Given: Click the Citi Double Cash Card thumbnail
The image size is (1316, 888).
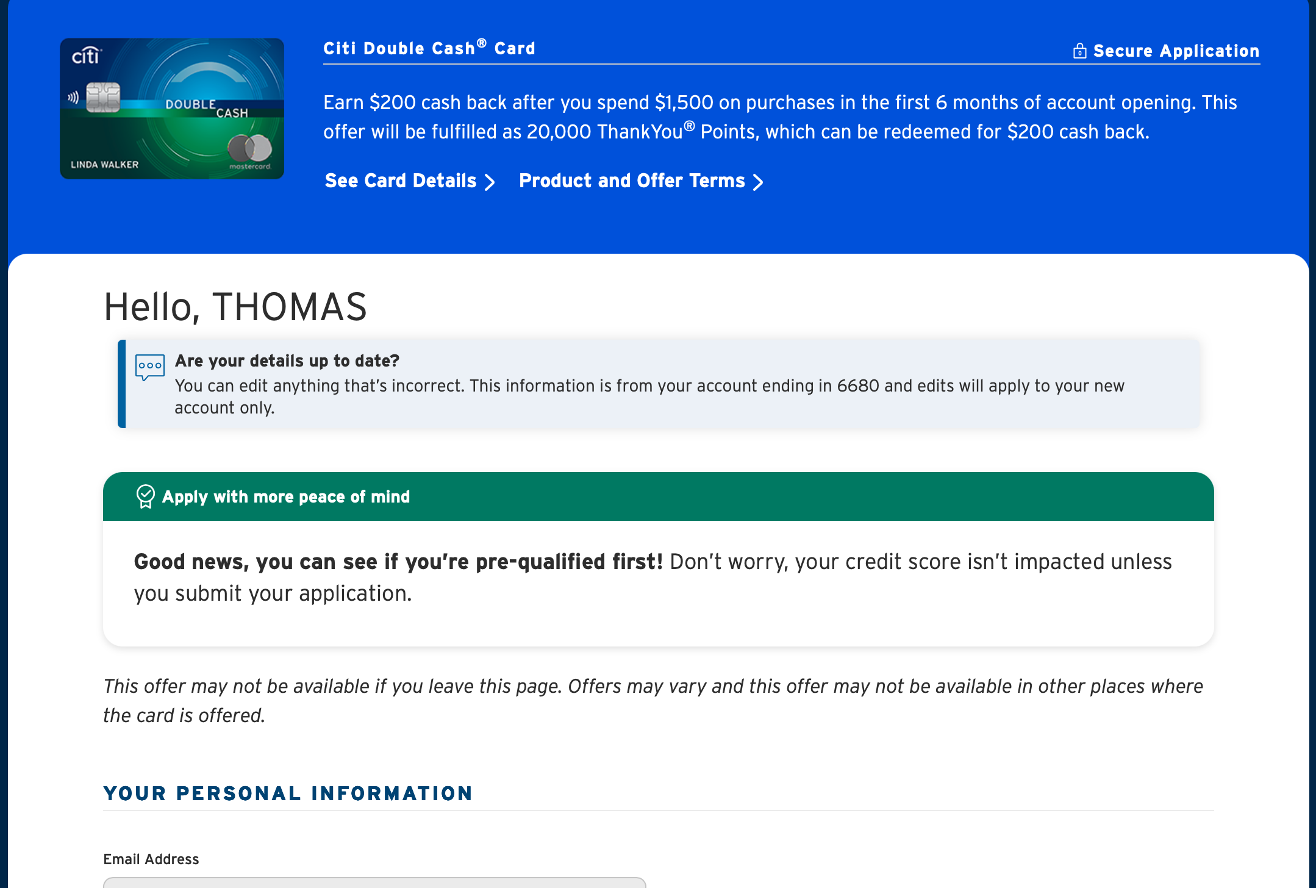Looking at the screenshot, I should (172, 109).
